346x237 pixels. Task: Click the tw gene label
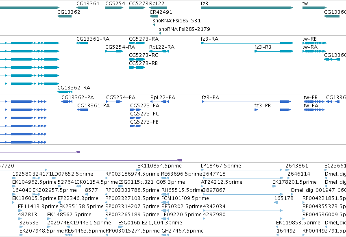(305, 4)
